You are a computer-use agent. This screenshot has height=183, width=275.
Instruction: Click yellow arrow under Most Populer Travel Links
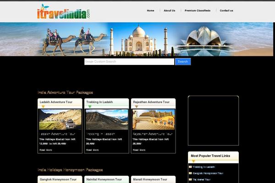click(x=193, y=161)
